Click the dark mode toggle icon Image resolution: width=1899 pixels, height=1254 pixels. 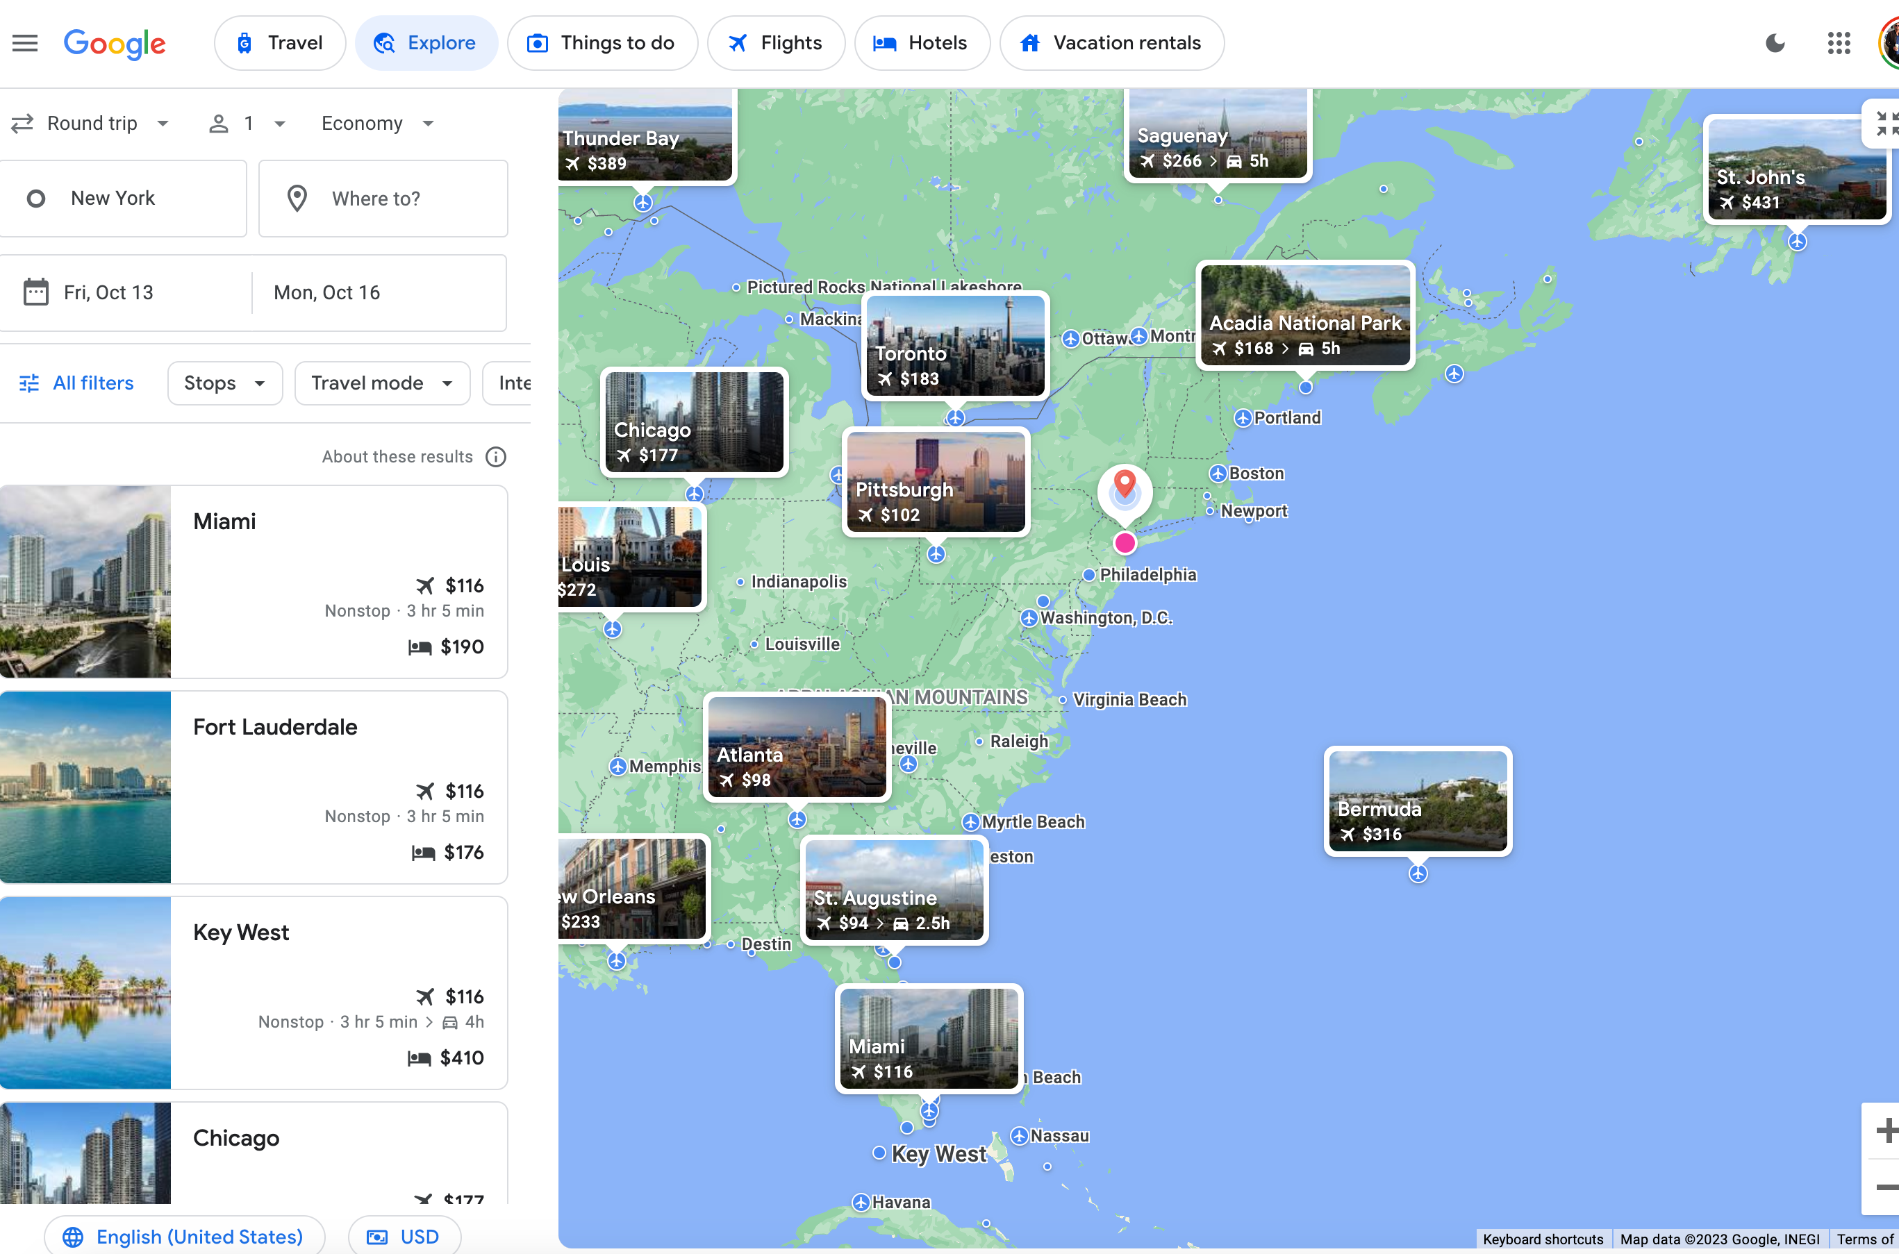pos(1772,42)
